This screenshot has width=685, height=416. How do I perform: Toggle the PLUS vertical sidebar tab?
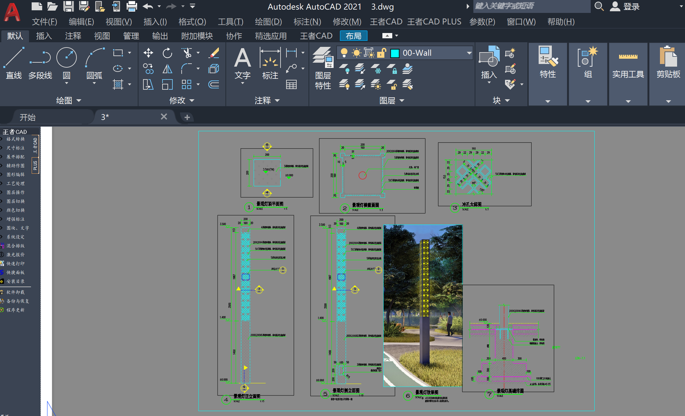(x=35, y=165)
